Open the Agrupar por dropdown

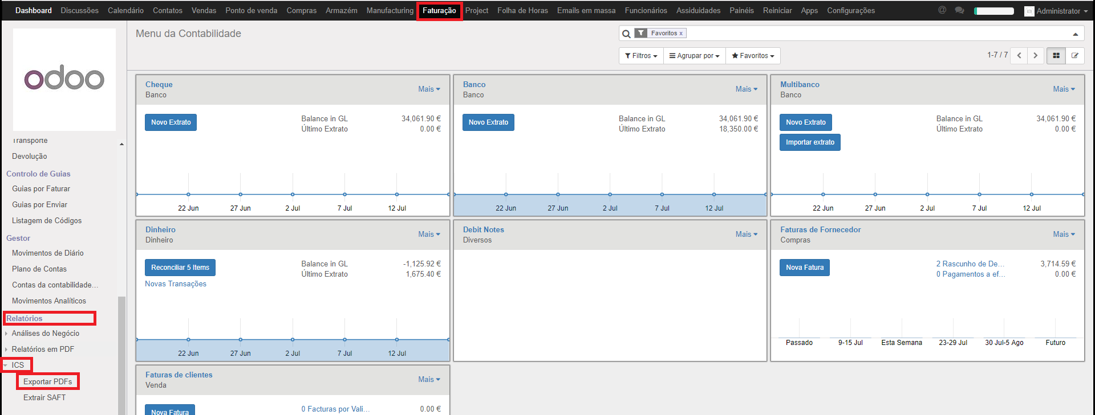[x=694, y=56]
